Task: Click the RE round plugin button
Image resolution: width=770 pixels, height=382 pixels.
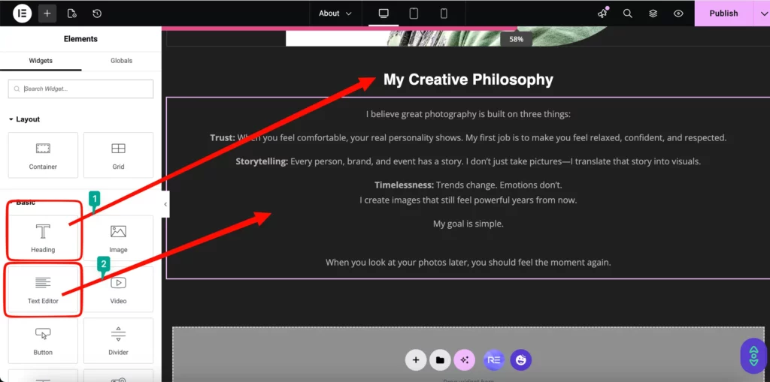Action: (x=494, y=360)
